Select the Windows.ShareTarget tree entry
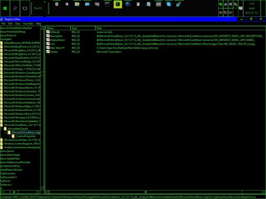This screenshot has width=266, height=199. point(10,155)
